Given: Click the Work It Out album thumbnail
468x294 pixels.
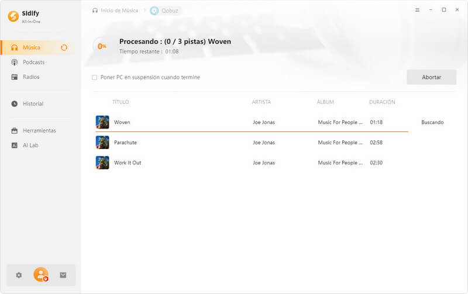Looking at the screenshot, I should pyautogui.click(x=102, y=162).
